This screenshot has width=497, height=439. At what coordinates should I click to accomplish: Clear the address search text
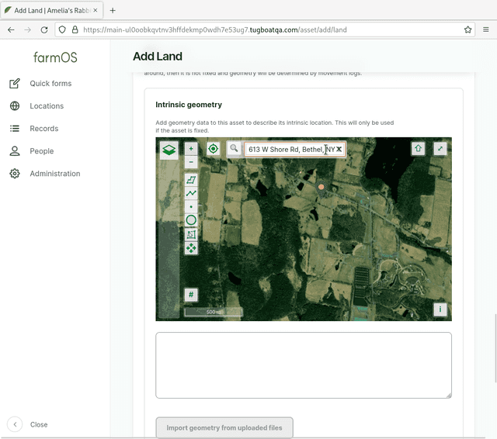coord(339,149)
